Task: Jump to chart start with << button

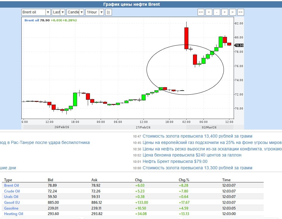Action: [x=201, y=12]
